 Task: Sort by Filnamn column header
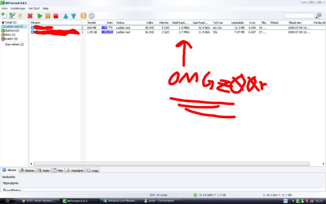[x=55, y=23]
